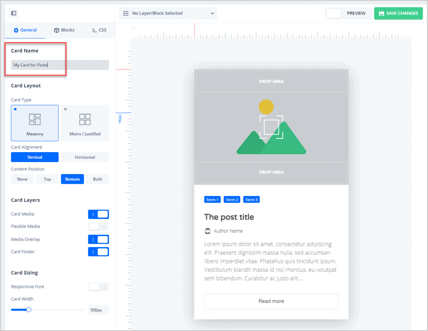Enable the Flexible Media switch
The height and width of the screenshot is (331, 428).
pyautogui.click(x=99, y=227)
